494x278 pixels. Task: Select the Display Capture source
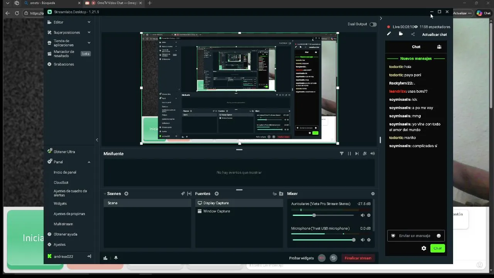click(239, 203)
